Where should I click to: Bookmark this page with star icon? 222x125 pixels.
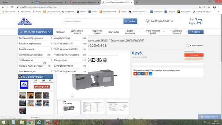(209, 7)
